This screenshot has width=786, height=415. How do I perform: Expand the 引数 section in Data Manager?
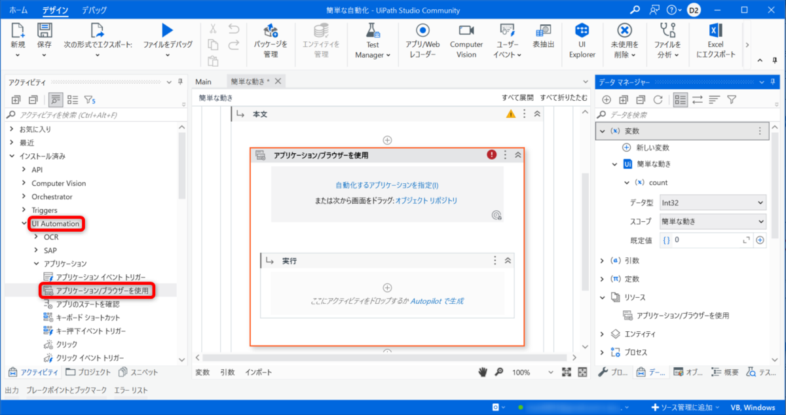tap(603, 261)
